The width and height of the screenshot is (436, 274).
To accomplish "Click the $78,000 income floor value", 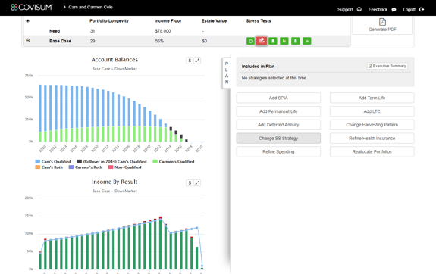I will (x=163, y=31).
